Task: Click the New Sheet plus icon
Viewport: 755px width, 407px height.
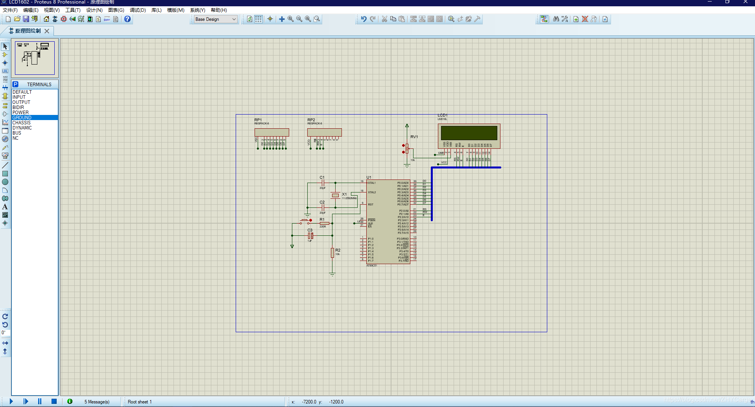Action: (x=576, y=19)
